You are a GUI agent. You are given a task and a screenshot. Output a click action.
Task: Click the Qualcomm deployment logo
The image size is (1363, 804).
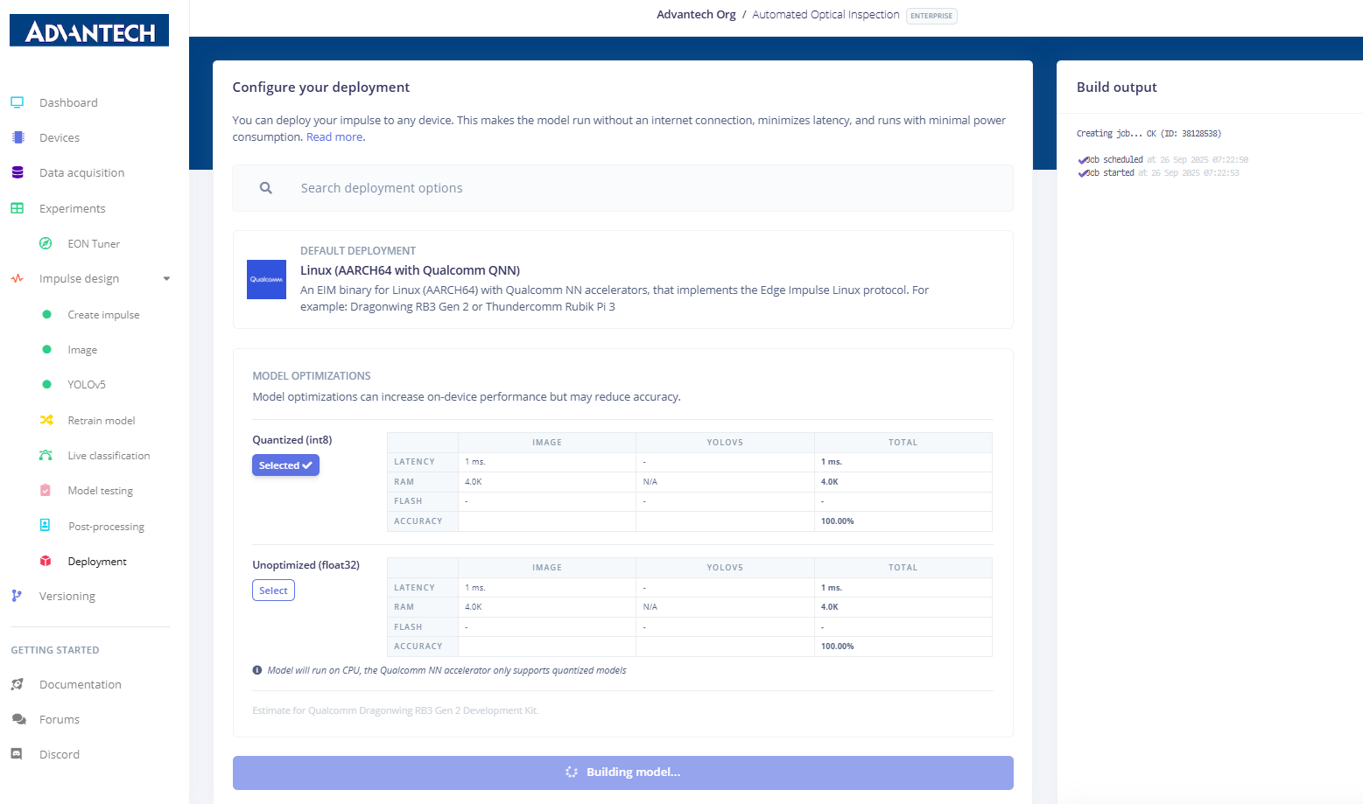(x=266, y=279)
